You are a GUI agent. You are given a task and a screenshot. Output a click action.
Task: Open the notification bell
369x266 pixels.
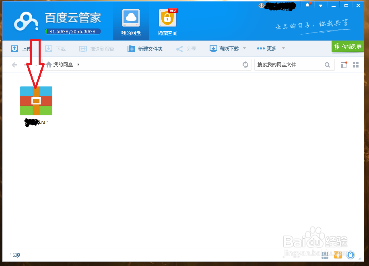pos(307,5)
